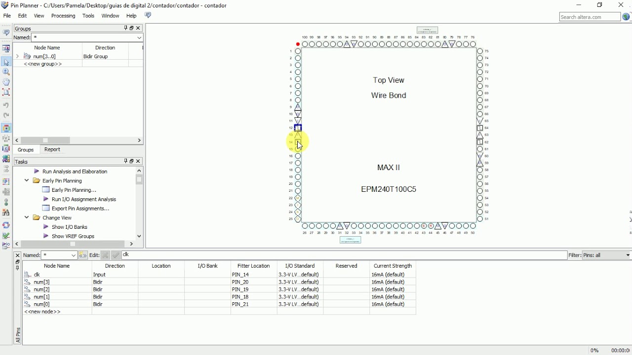The image size is (632, 355).
Task: Close the Groups panel
Action: click(139, 28)
